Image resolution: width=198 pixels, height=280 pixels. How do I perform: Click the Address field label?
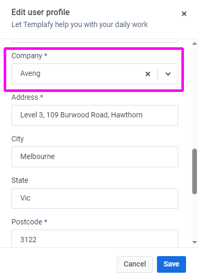pyautogui.click(x=25, y=97)
